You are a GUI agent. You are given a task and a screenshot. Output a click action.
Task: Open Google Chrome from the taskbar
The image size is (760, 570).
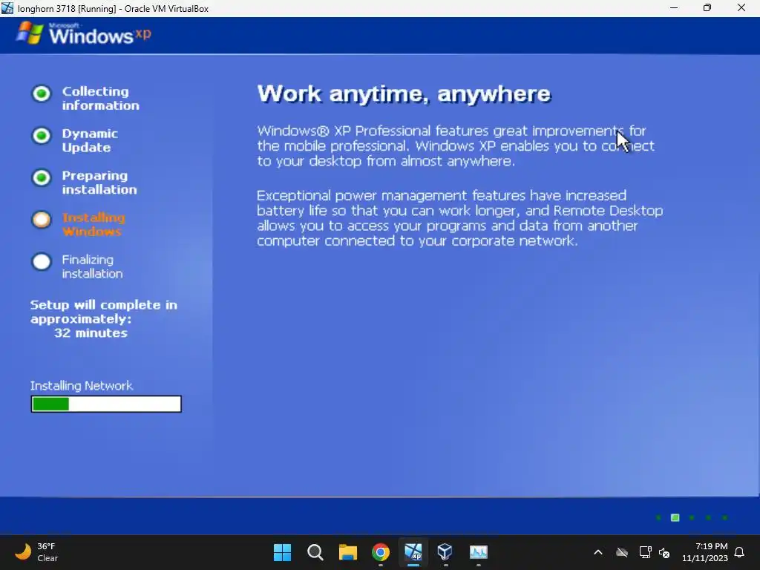381,552
